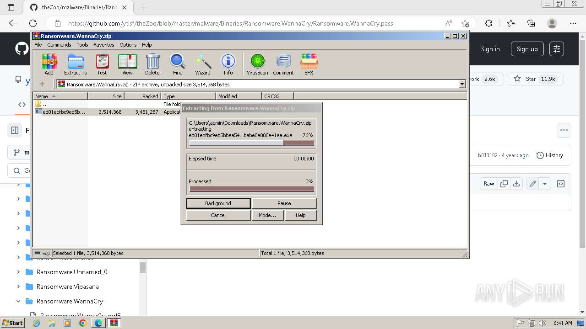Open Edge settings and more menu
Viewport: 586px width, 329px height.
(573, 23)
